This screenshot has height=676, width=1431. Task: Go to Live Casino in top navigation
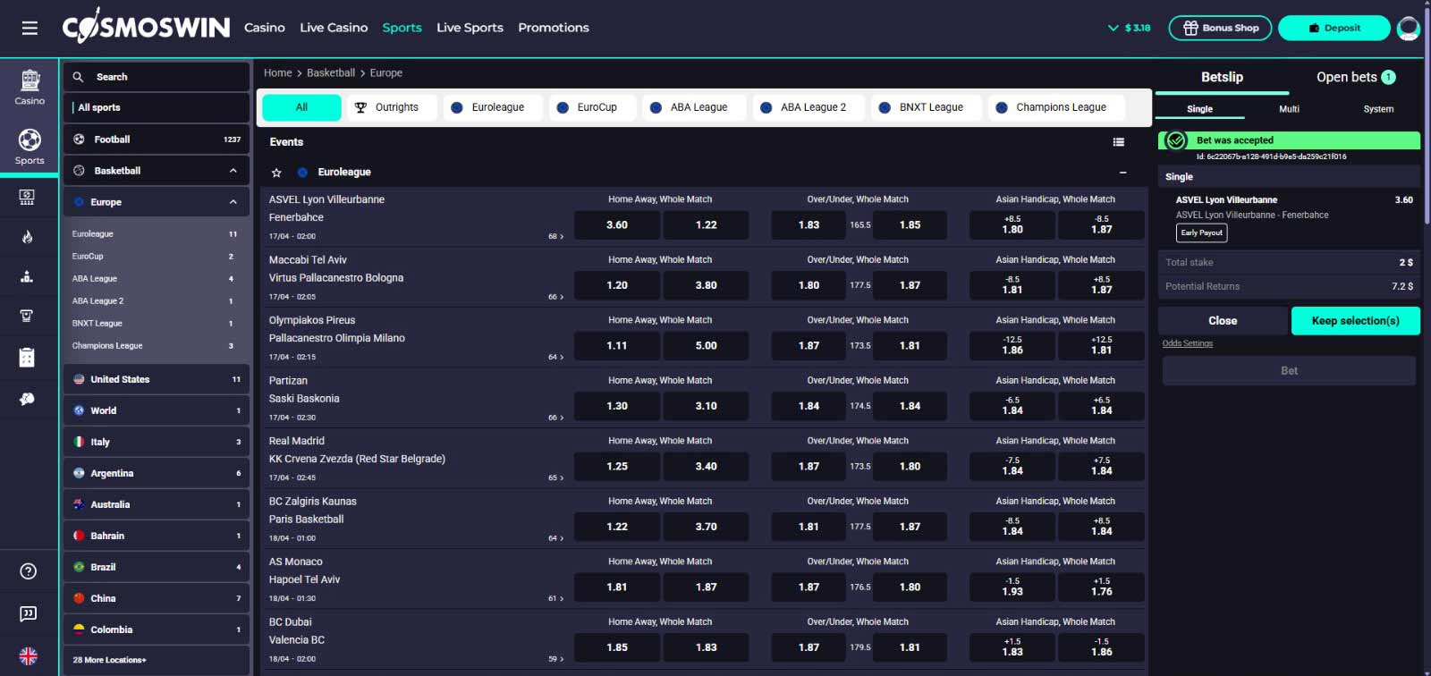point(334,28)
